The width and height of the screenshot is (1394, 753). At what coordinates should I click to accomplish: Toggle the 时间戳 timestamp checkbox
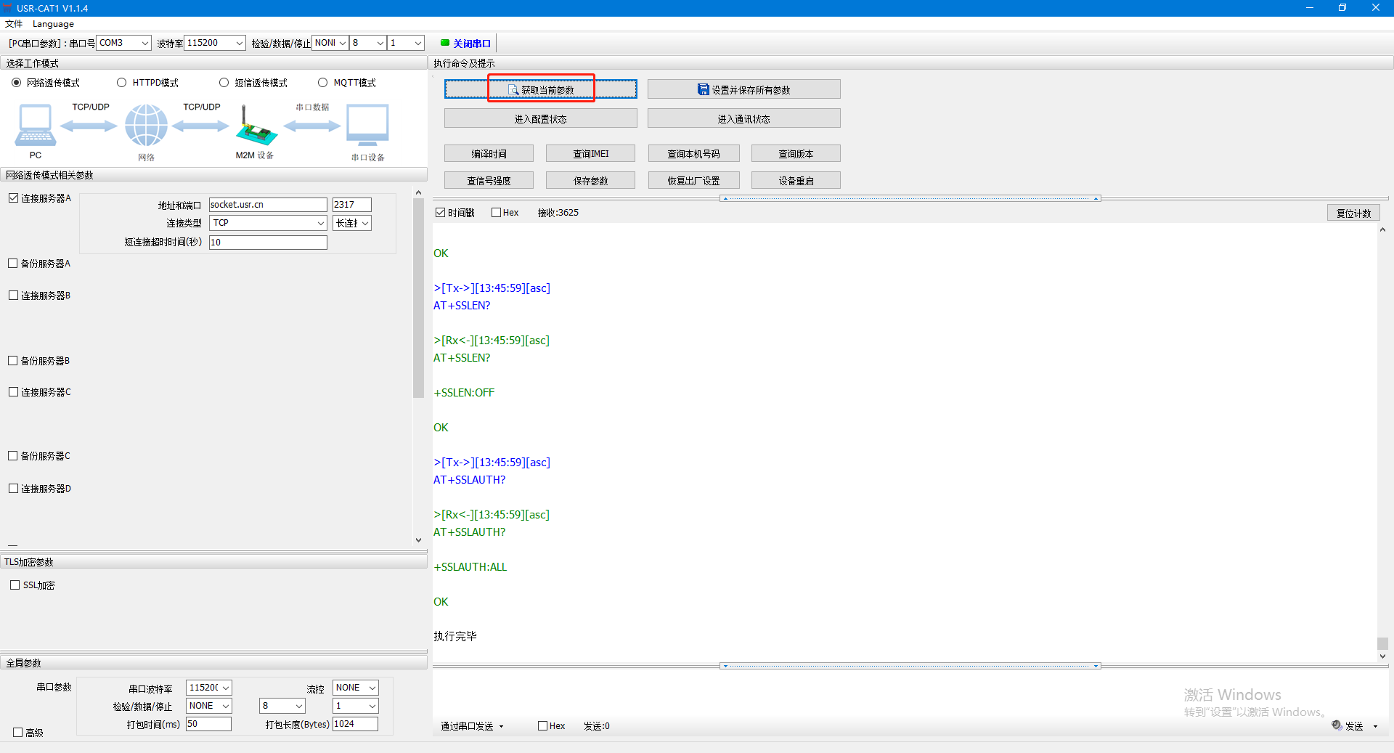click(x=441, y=213)
